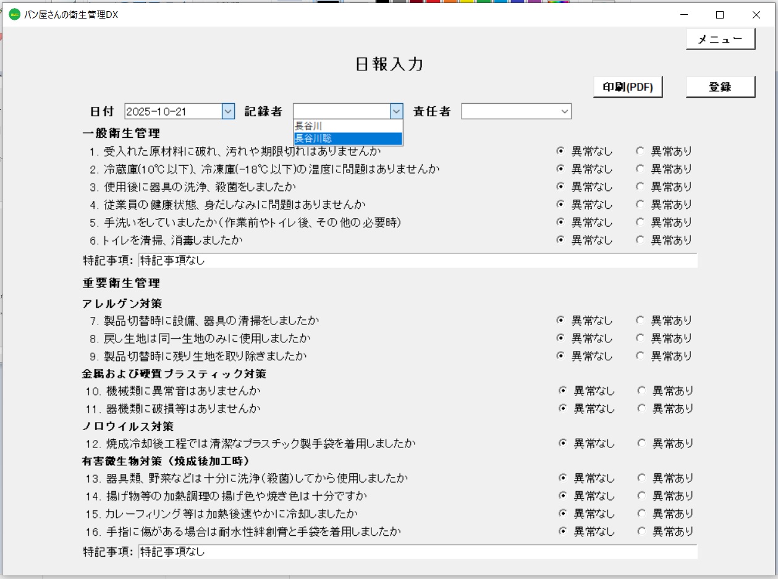Screen dimensions: 778x579
Task: Mark 異常あり for refrigerator temperature check
Action: tap(640, 169)
